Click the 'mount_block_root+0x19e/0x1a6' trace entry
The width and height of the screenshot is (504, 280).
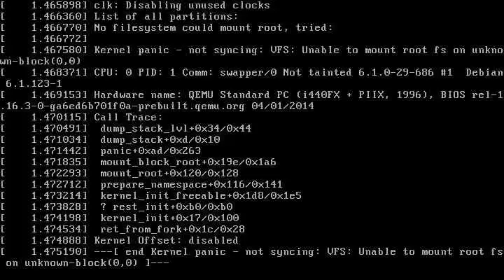pos(188,162)
